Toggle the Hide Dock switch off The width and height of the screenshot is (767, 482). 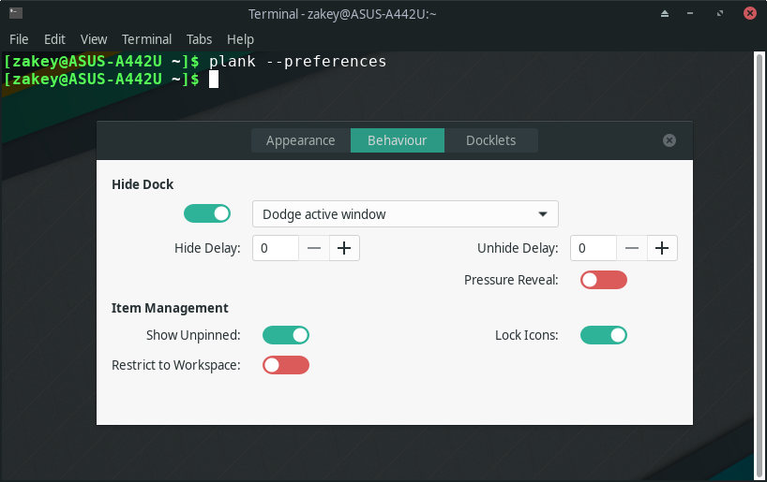tap(207, 213)
